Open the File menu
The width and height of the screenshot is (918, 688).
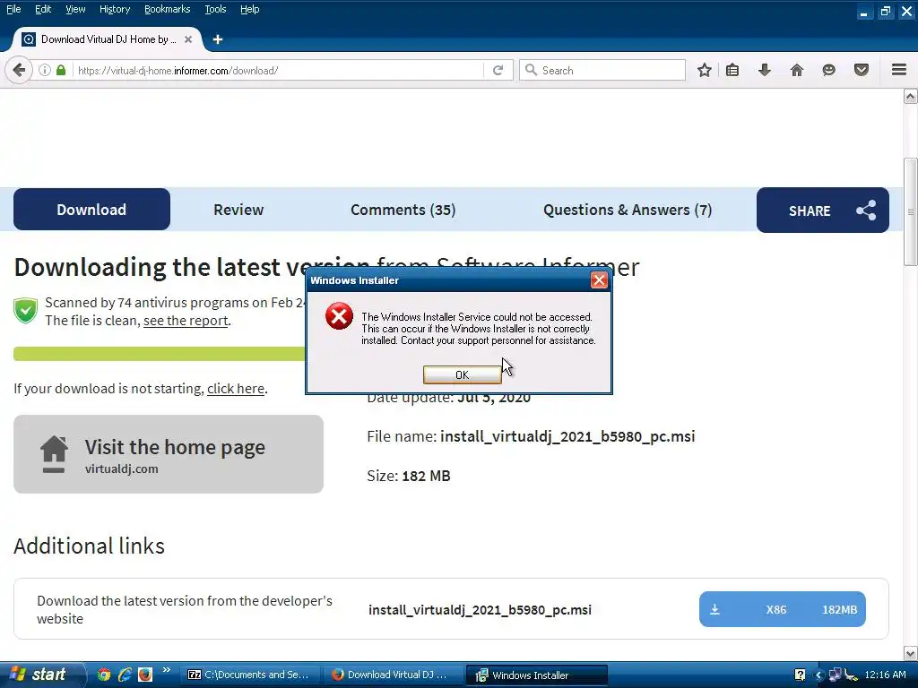(x=13, y=9)
